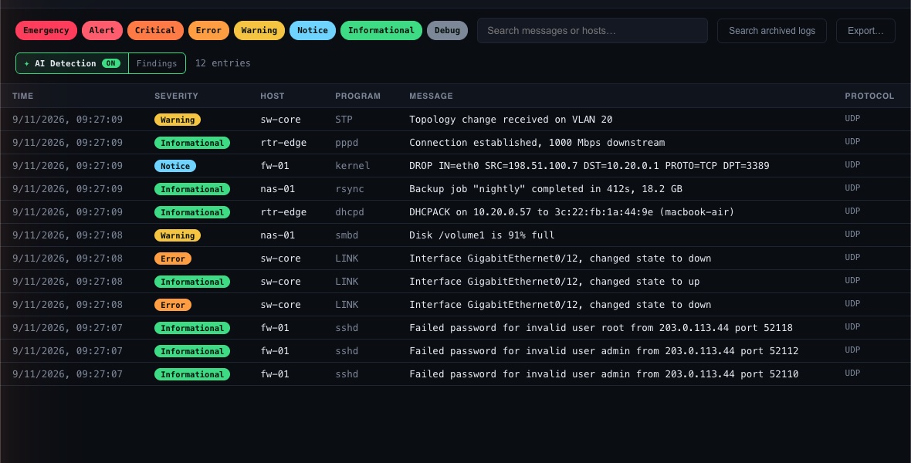Viewport: 911px width, 463px height.
Task: Turn AI Detection on or off
Action: [72, 63]
